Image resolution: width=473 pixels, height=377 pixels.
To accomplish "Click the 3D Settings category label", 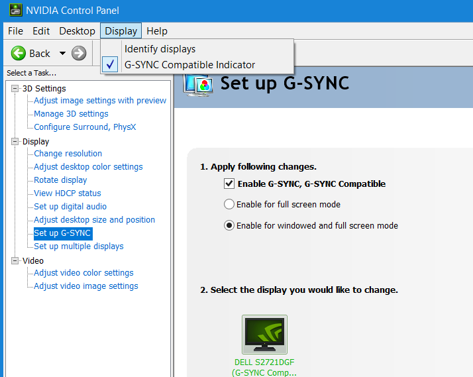I will point(44,88).
